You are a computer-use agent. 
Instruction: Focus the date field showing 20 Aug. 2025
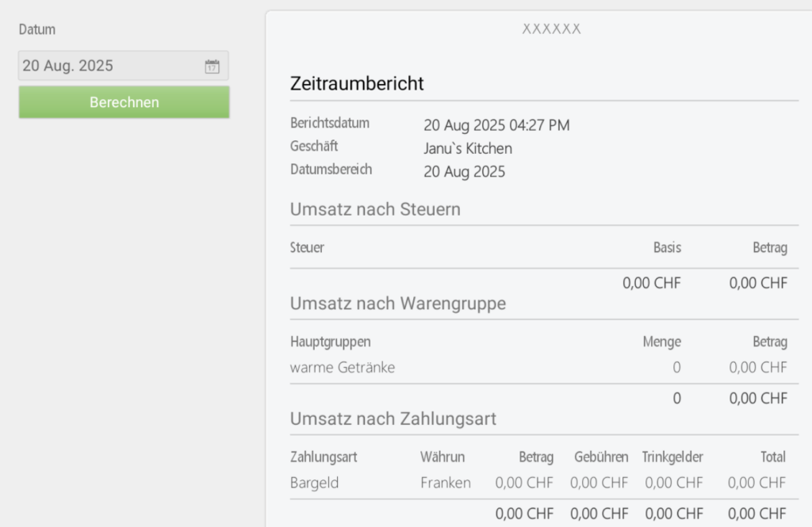coord(123,66)
